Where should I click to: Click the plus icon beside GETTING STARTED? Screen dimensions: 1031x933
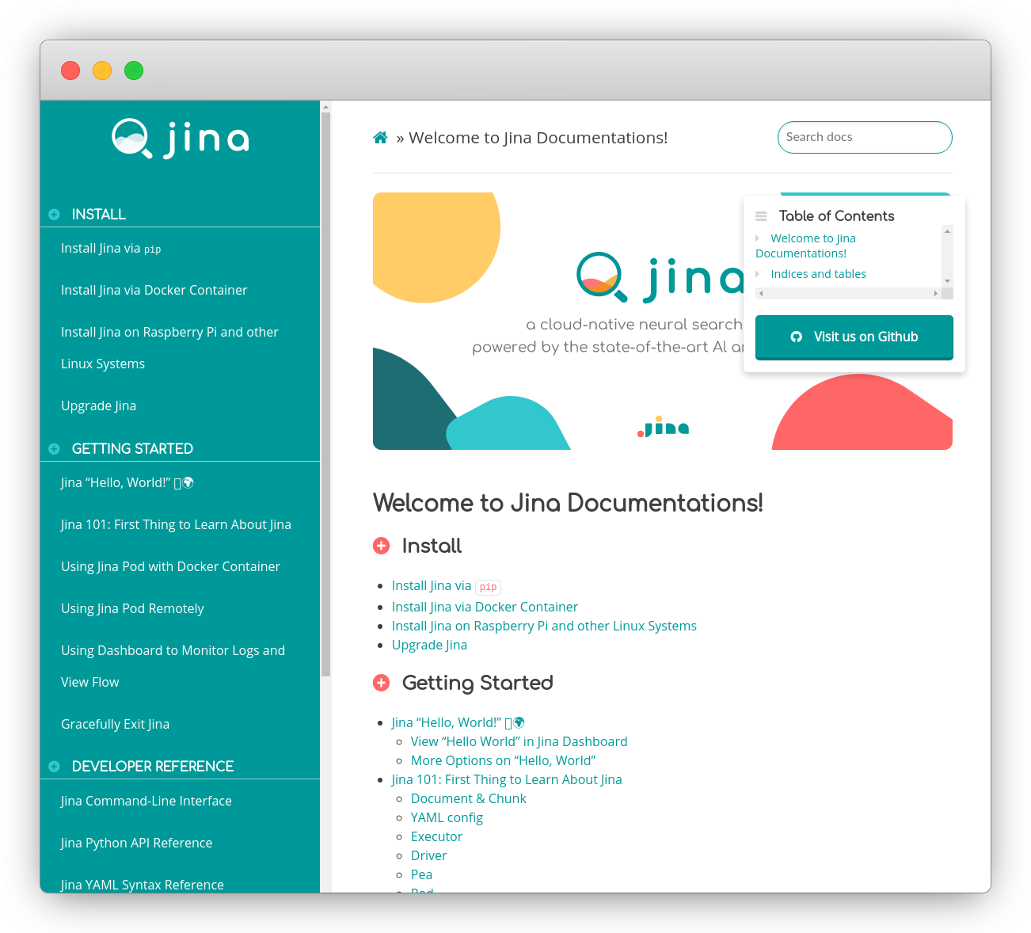[x=54, y=448]
